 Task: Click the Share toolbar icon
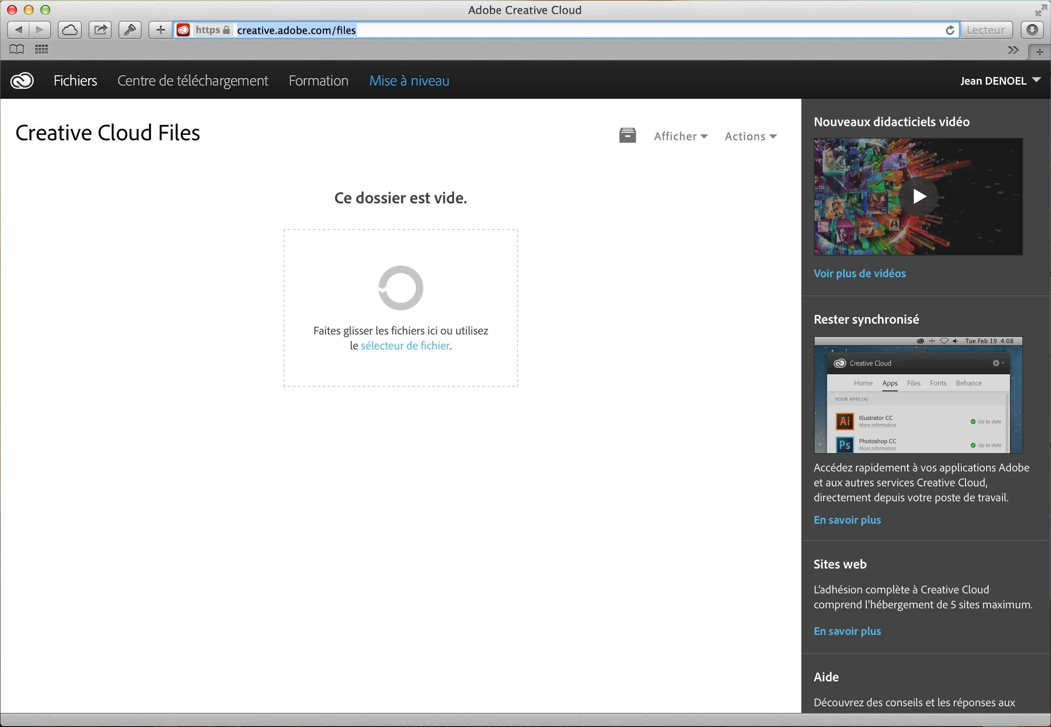tap(100, 30)
